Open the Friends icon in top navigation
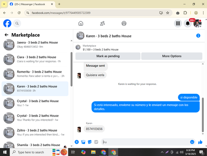207x156 pixels. (x=102, y=23)
